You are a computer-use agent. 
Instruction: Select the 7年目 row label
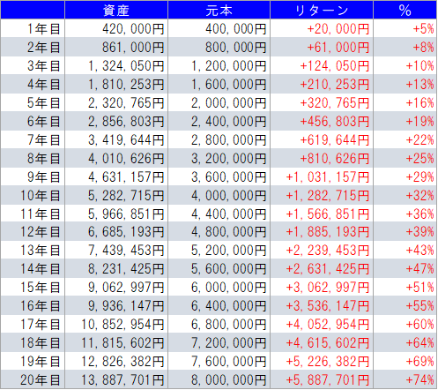point(43,139)
